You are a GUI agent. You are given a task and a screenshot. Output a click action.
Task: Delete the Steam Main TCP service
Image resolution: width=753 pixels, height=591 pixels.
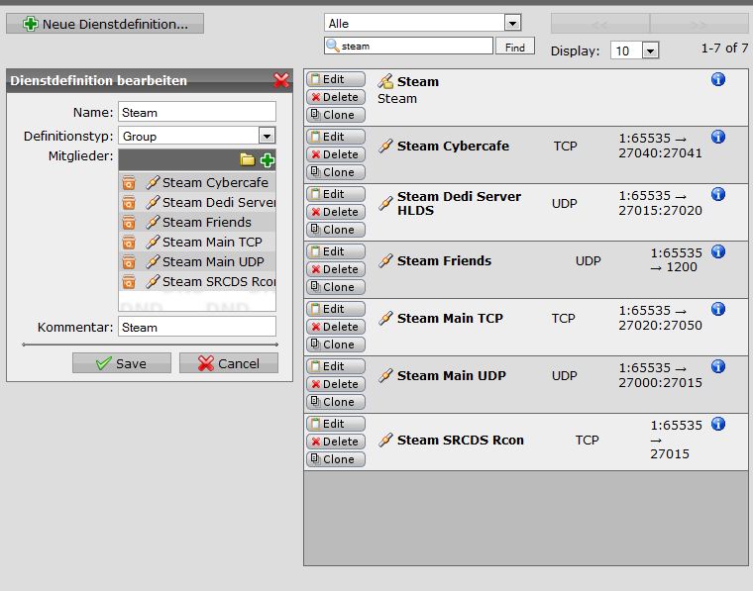(335, 327)
